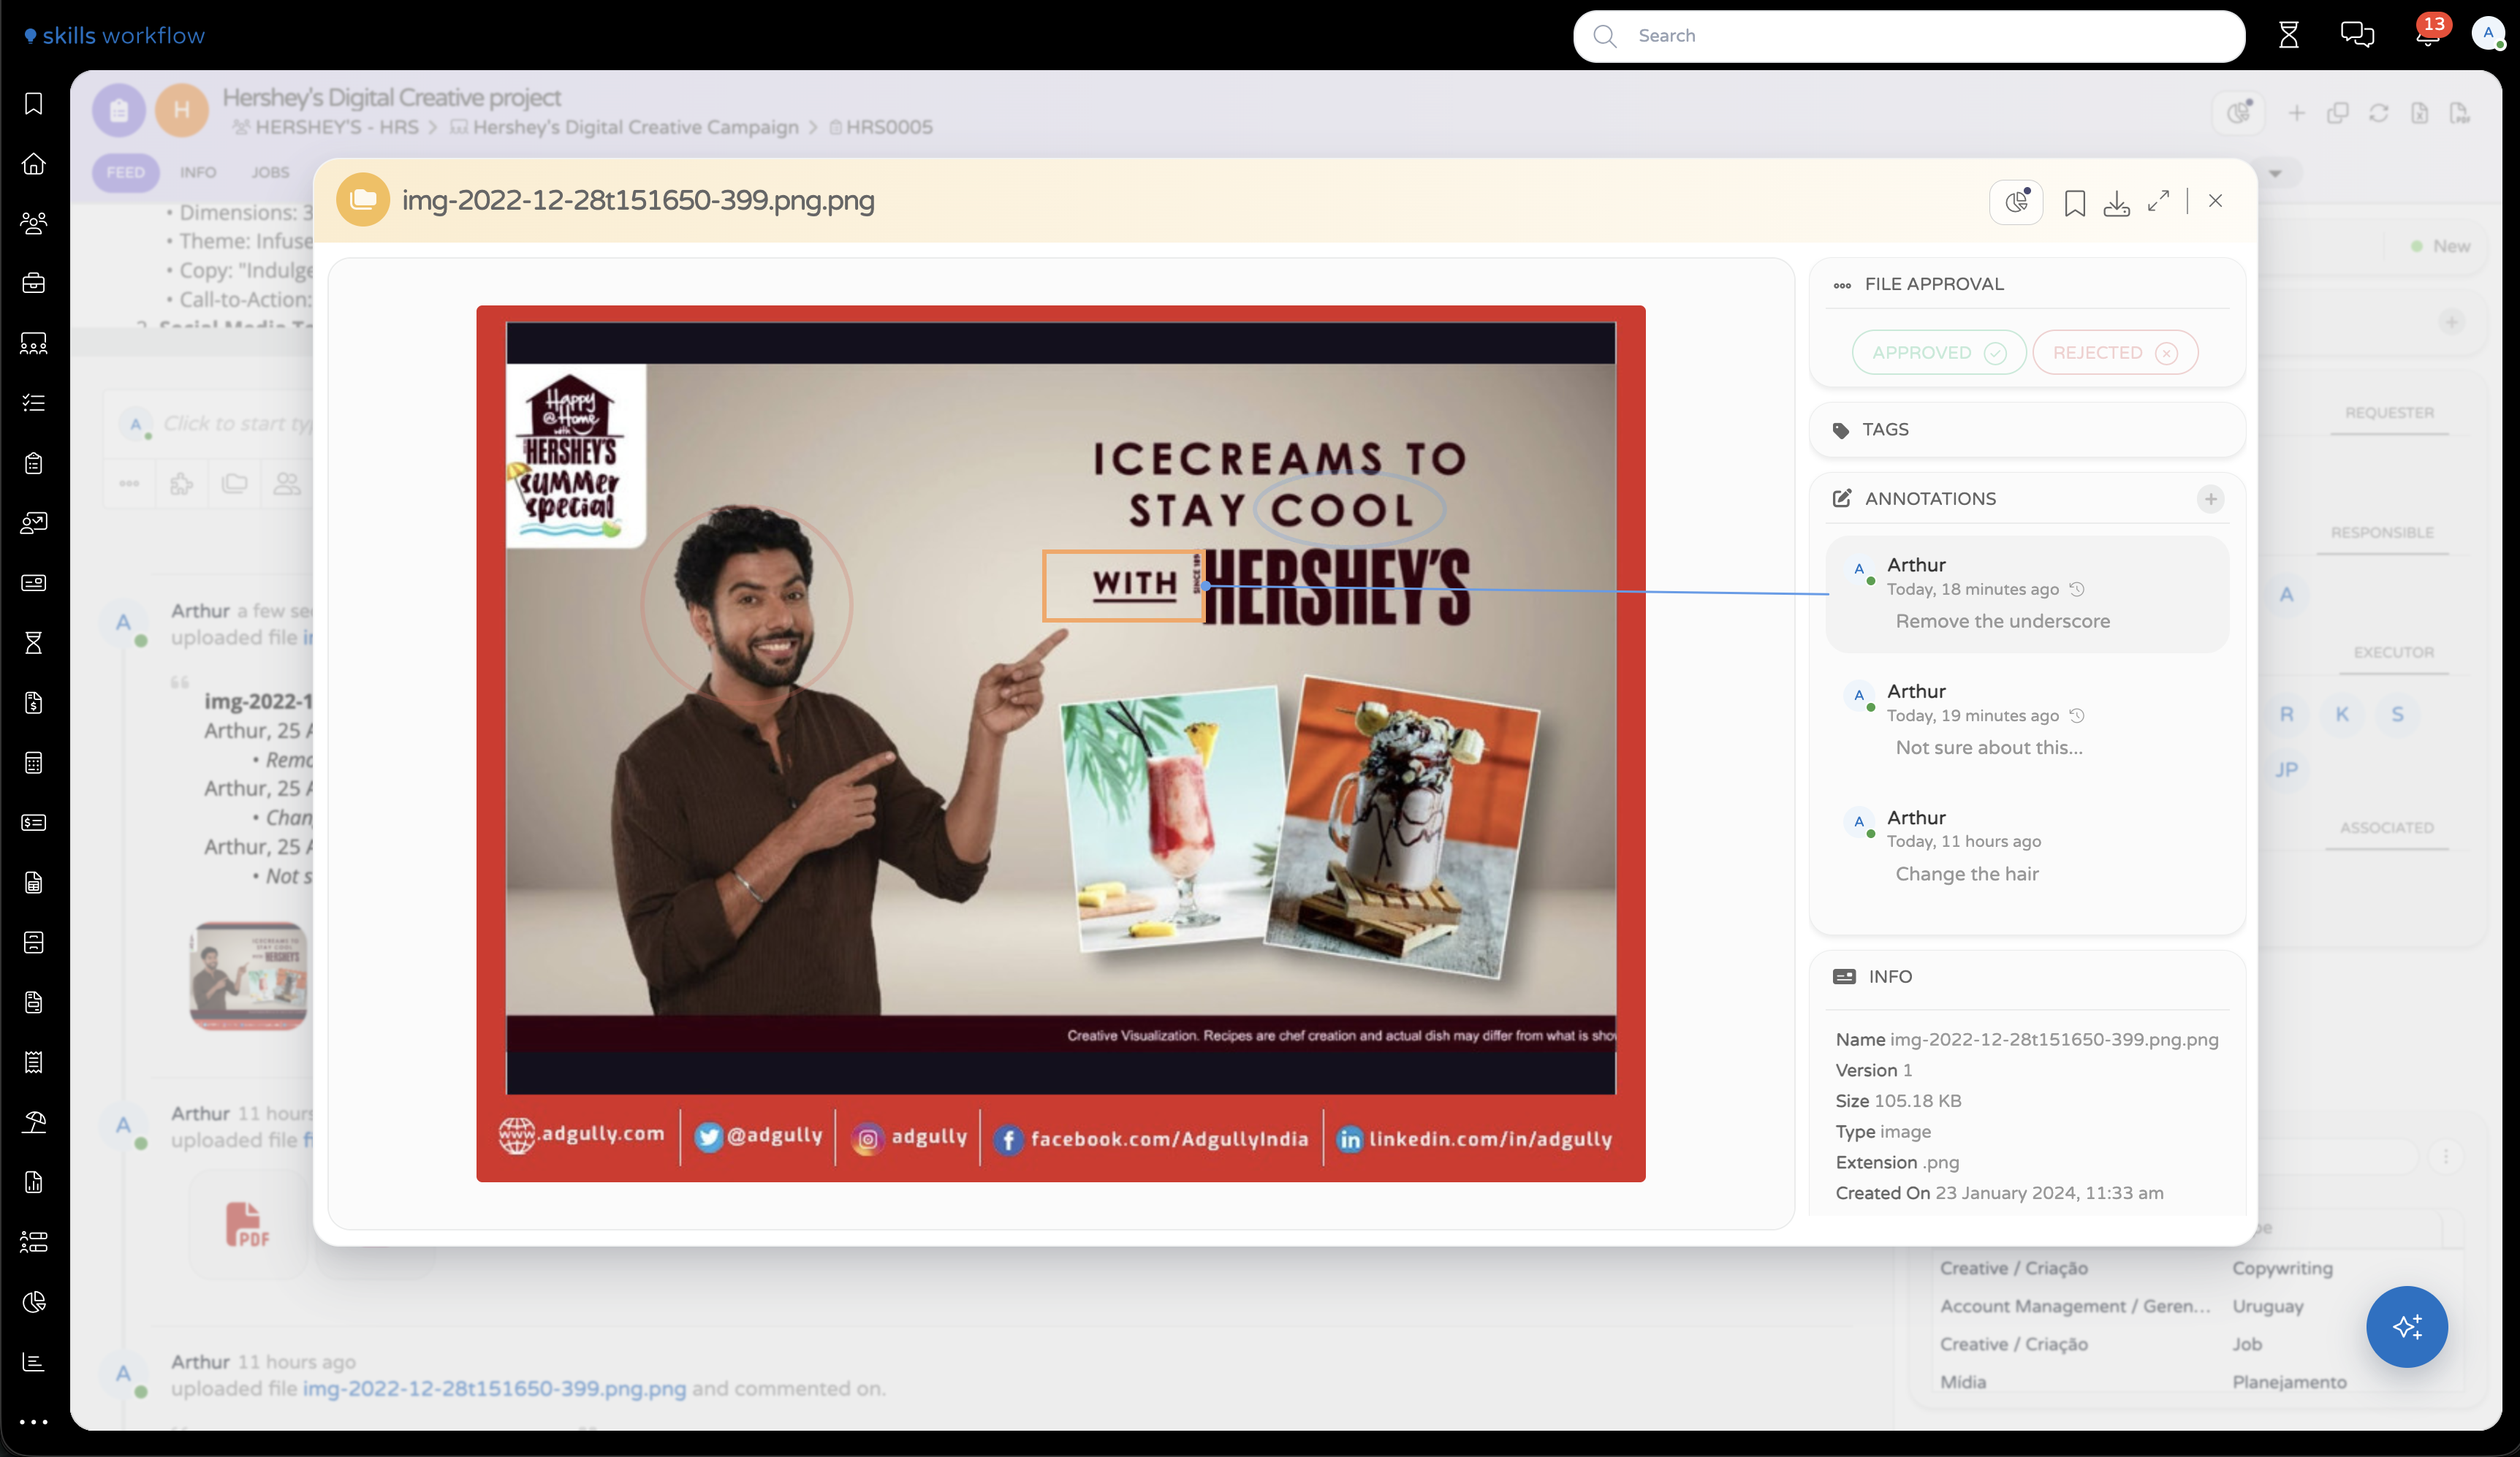Screen dimensions: 2520x1457
Task: Expand the TAGS section
Action: tap(2027, 430)
